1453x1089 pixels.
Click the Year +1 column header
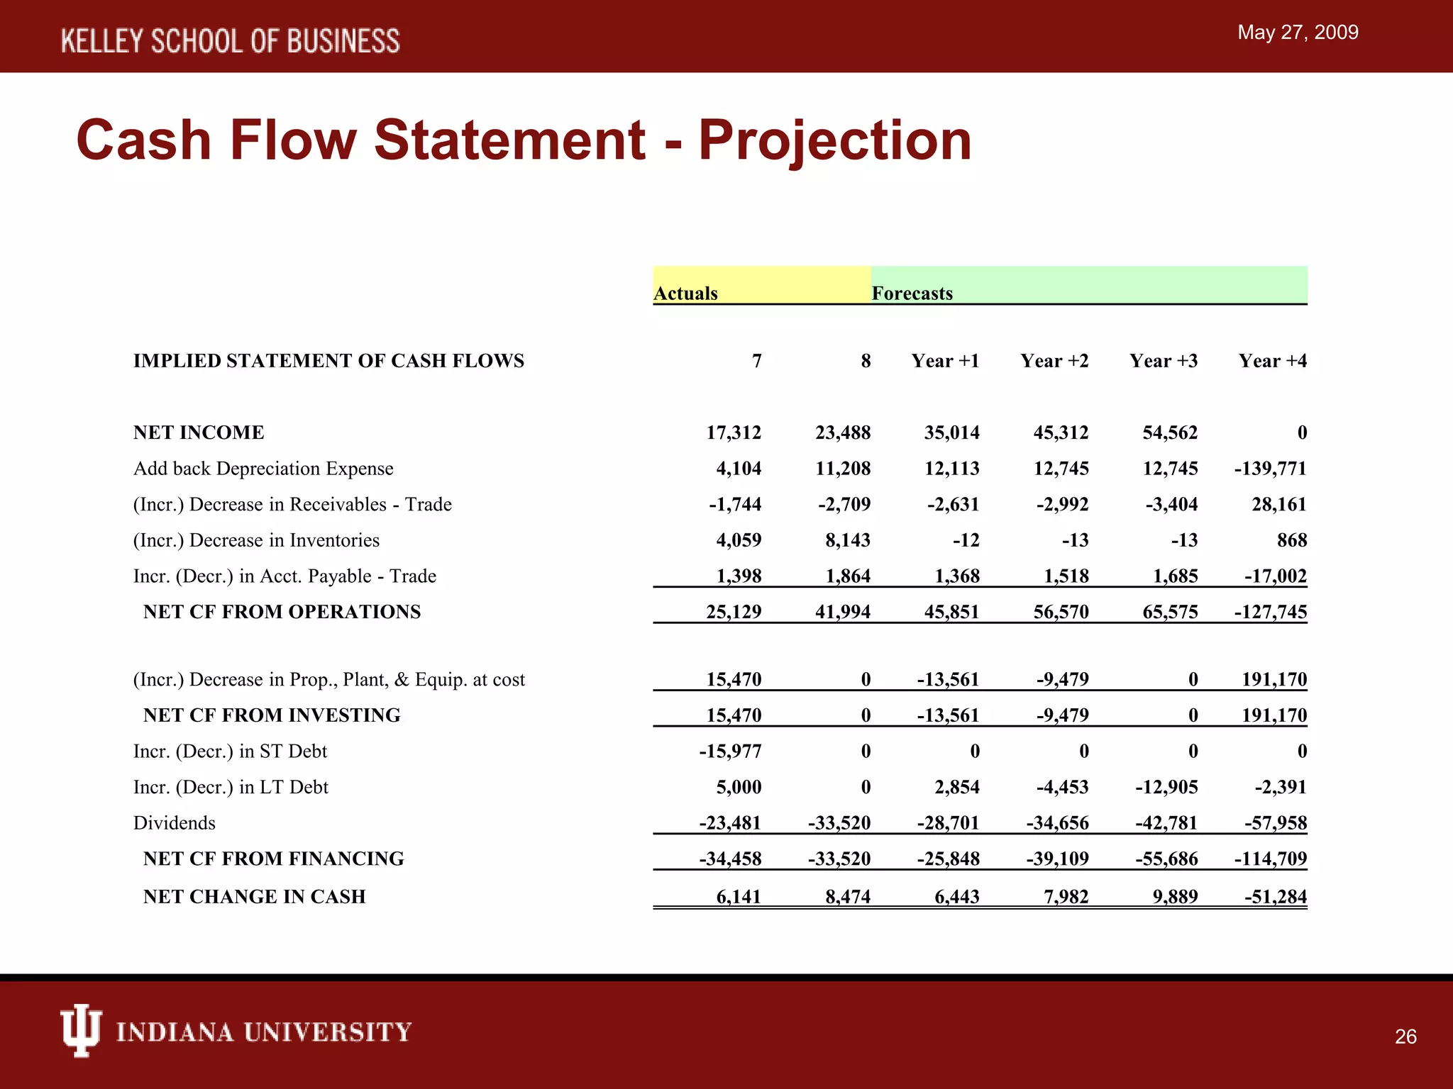click(945, 361)
